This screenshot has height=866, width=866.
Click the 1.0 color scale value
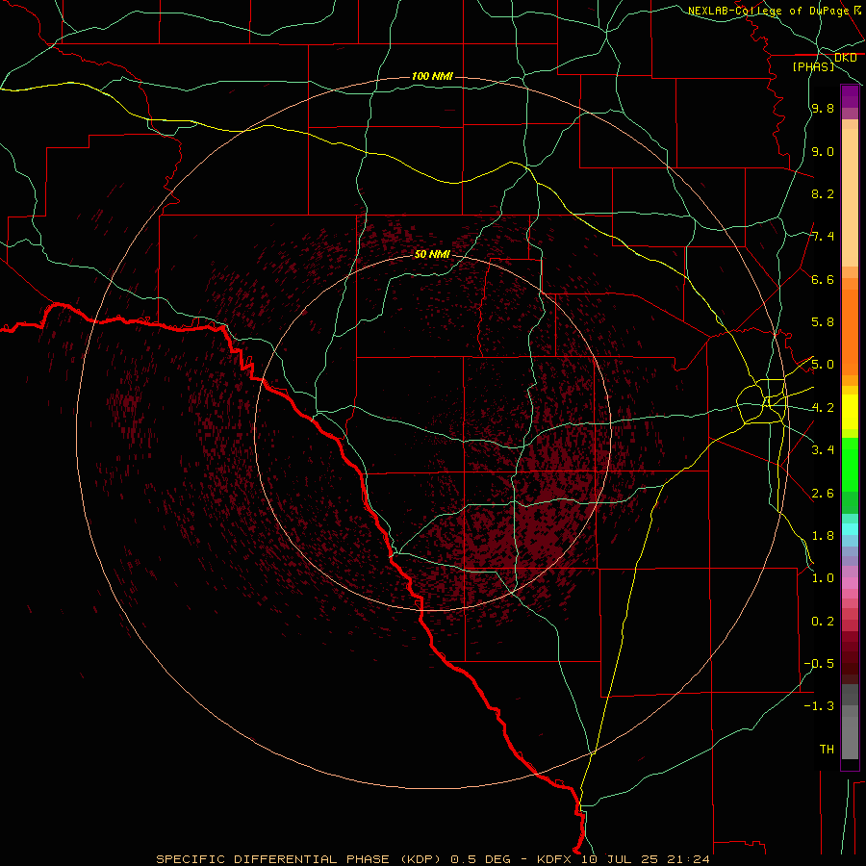pyautogui.click(x=823, y=578)
